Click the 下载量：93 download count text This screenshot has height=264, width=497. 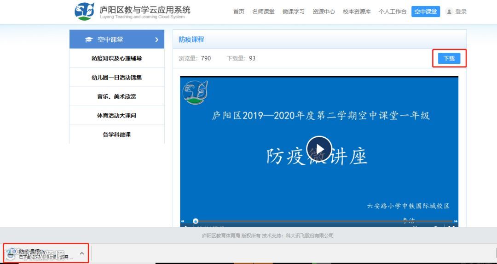click(241, 58)
